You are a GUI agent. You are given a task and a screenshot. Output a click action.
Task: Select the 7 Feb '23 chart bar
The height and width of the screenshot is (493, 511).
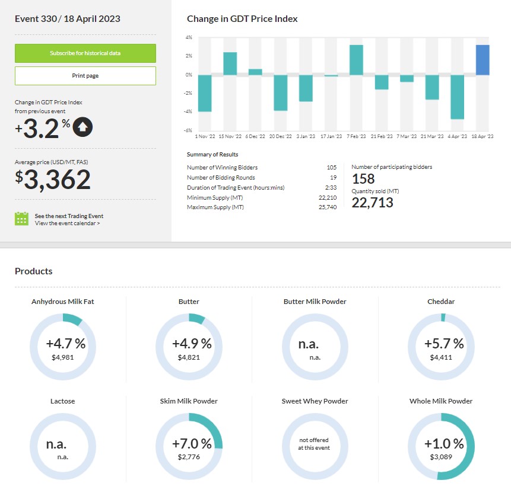tap(356, 60)
